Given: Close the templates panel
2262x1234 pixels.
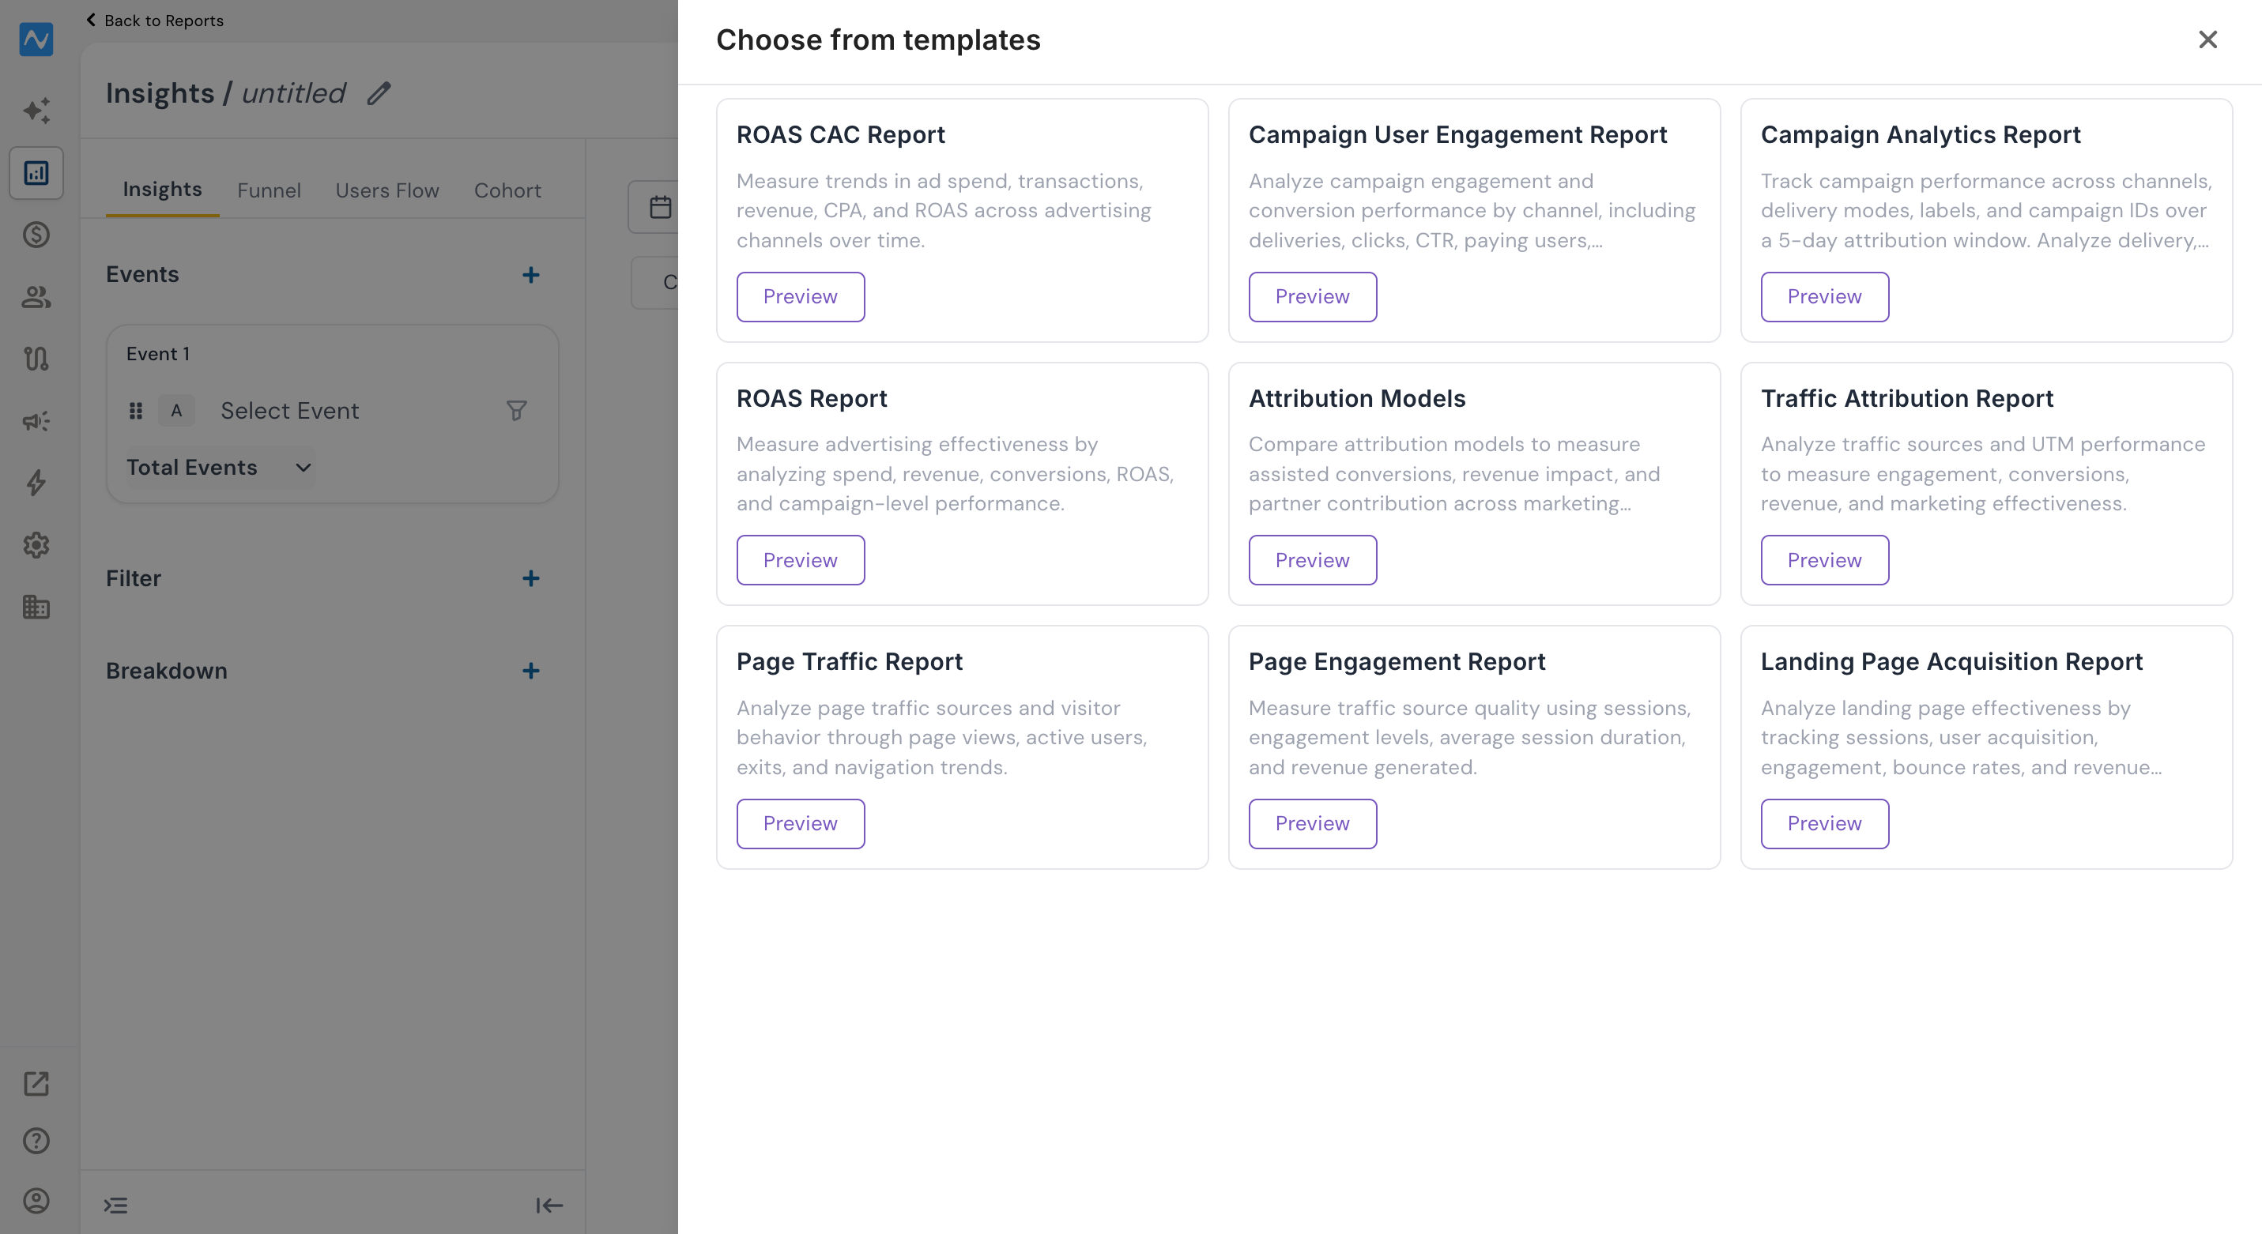Looking at the screenshot, I should click(2207, 40).
